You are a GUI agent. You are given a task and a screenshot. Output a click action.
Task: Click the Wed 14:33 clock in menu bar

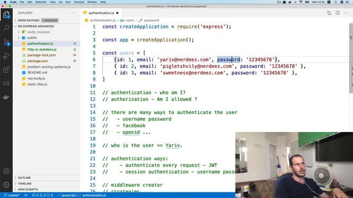318,2
